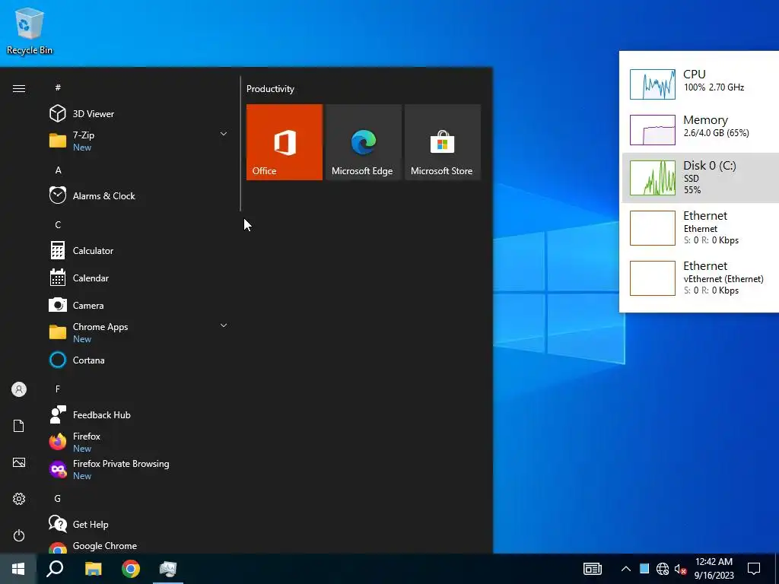Screen dimensions: 779x584
Task: Click the Power button icon
Action: point(19,535)
